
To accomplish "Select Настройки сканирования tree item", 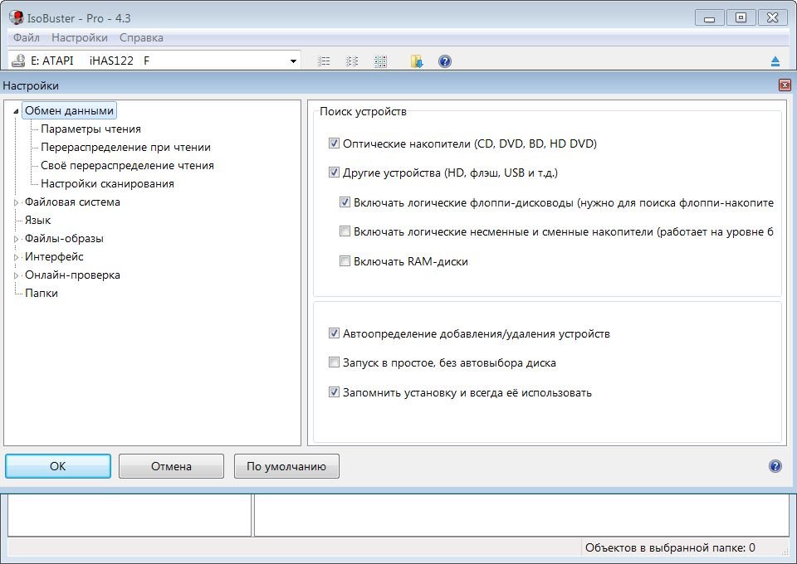I will (x=107, y=184).
